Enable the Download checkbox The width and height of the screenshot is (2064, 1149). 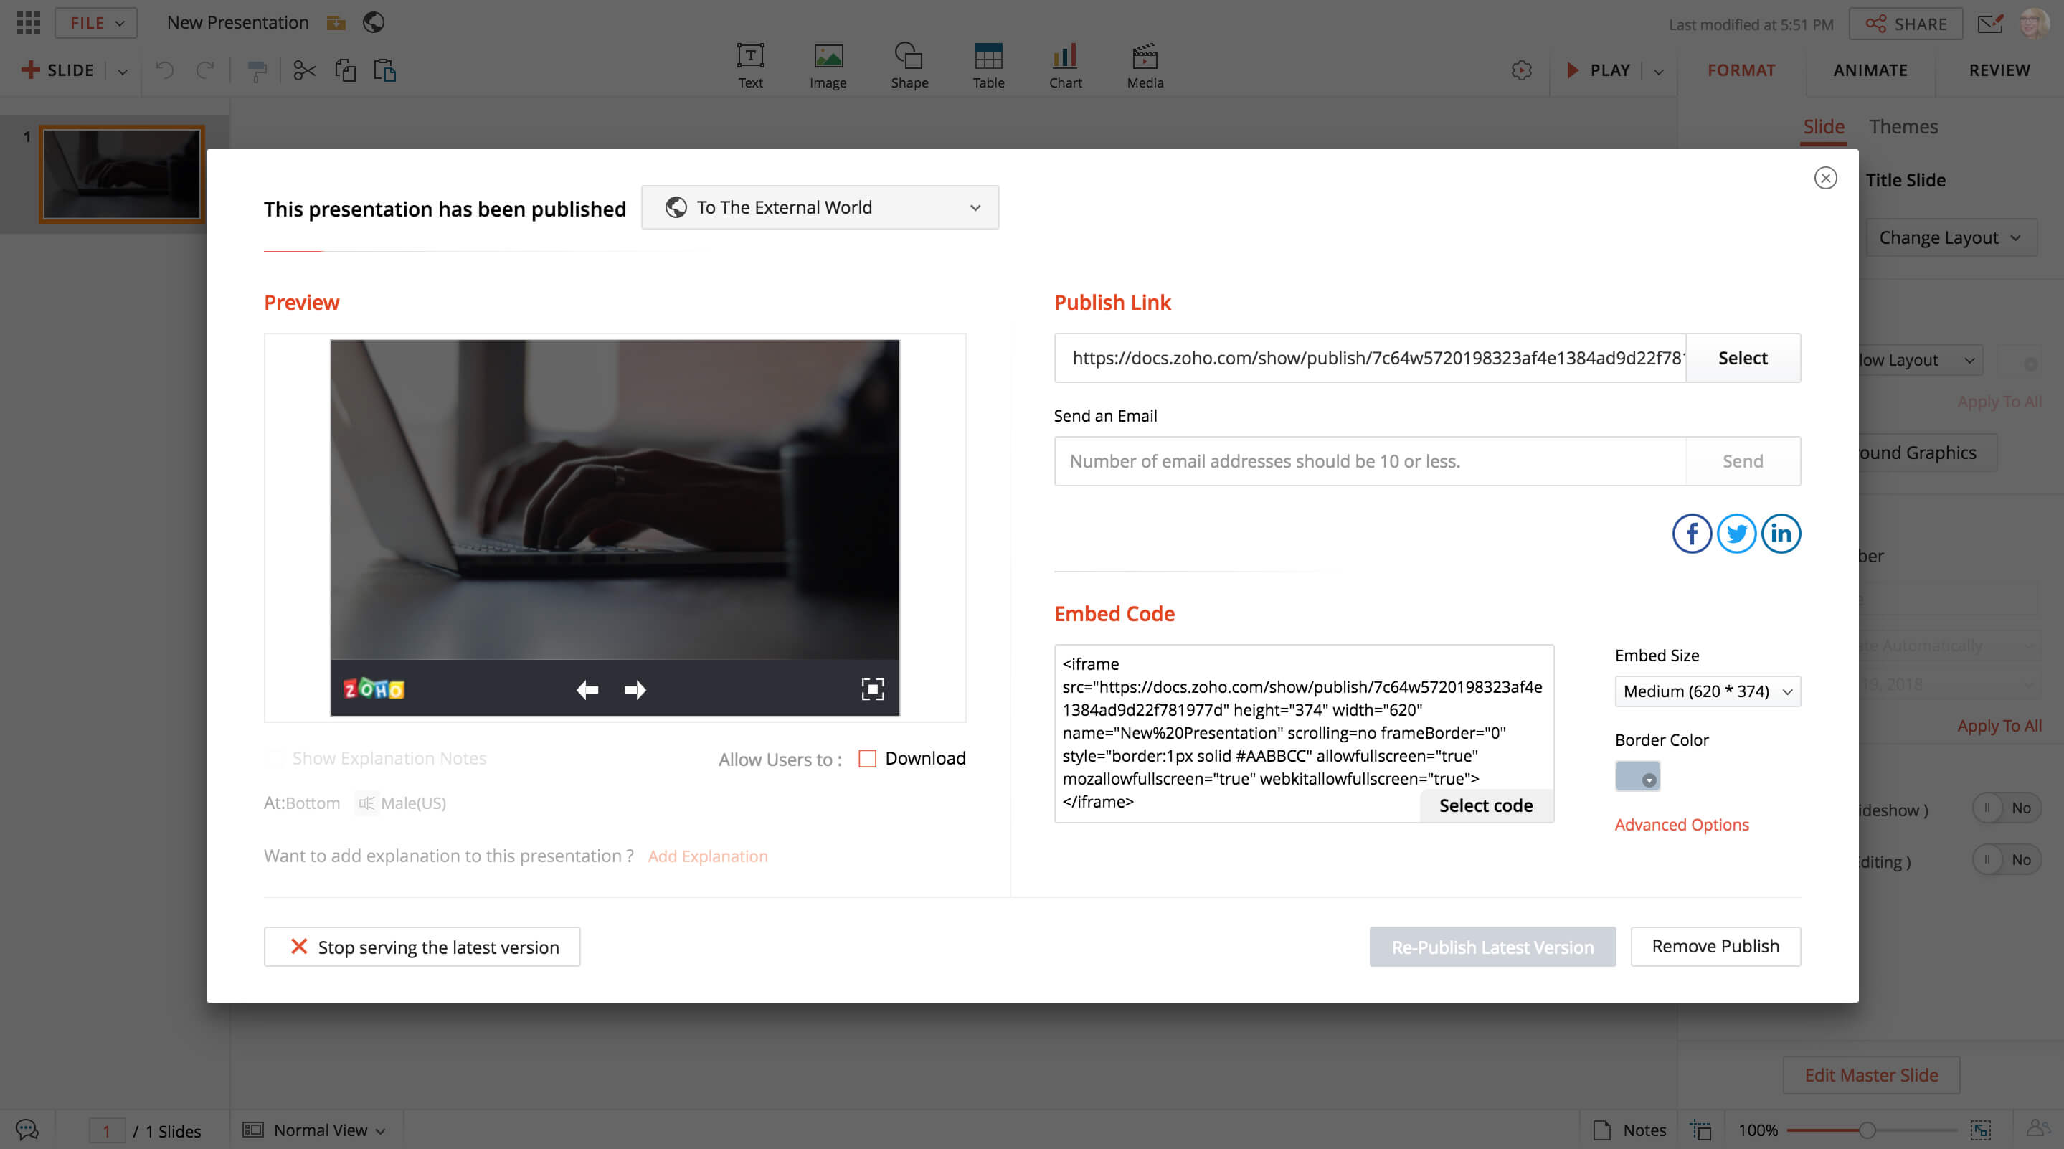pos(867,758)
